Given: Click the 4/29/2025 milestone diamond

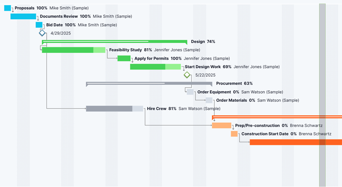Looking at the screenshot, I should (42, 33).
